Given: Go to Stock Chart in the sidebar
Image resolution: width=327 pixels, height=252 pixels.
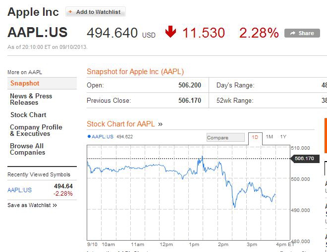Looking at the screenshot, I should click(x=28, y=115).
